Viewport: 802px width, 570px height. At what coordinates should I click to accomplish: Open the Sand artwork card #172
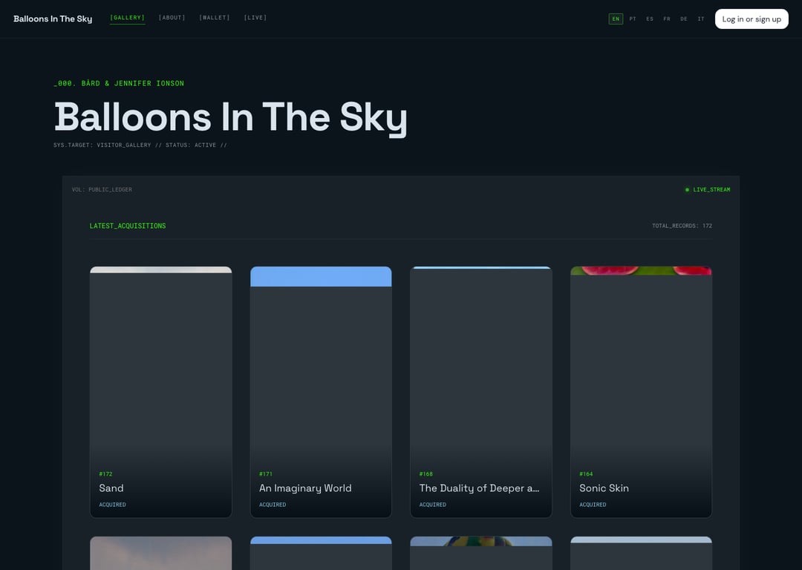[x=160, y=392]
